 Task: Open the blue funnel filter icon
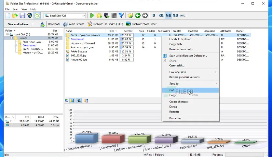(121, 16)
